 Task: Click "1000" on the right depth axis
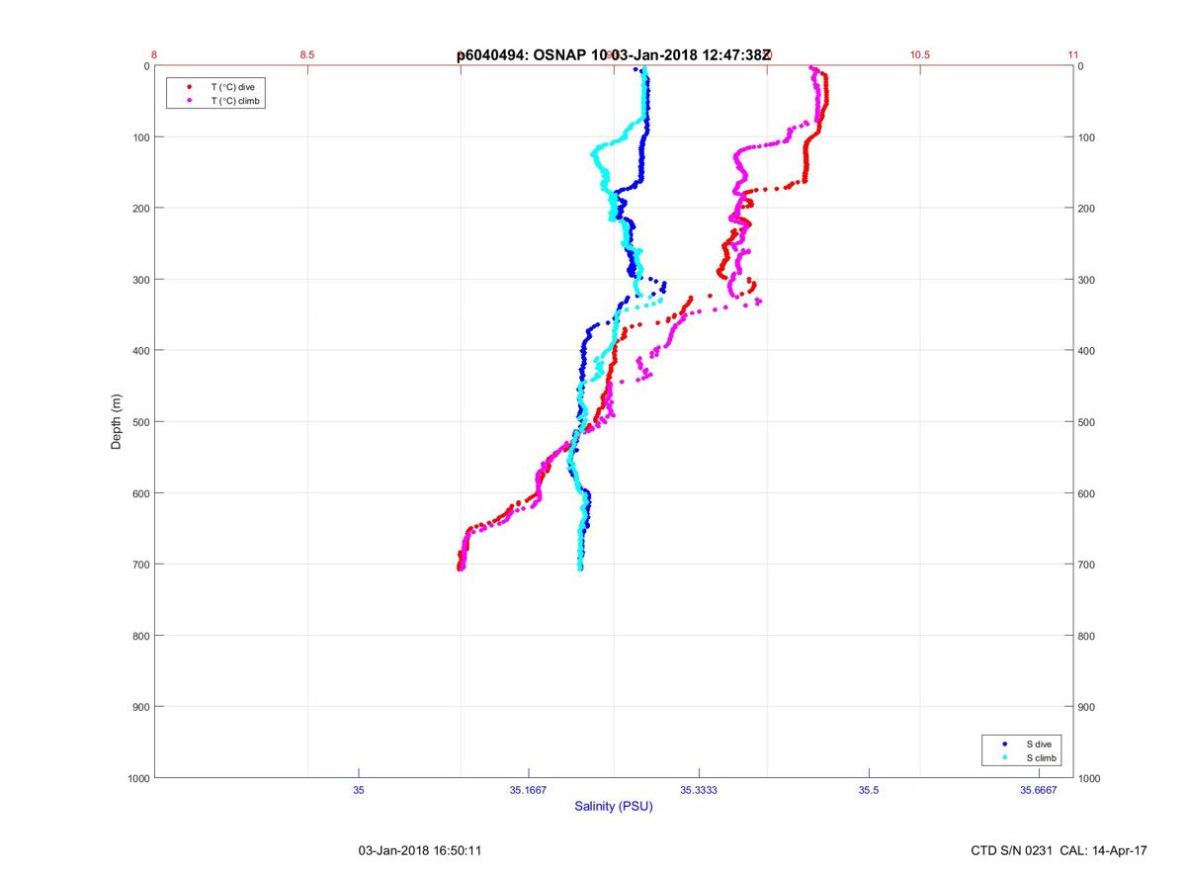1090,778
